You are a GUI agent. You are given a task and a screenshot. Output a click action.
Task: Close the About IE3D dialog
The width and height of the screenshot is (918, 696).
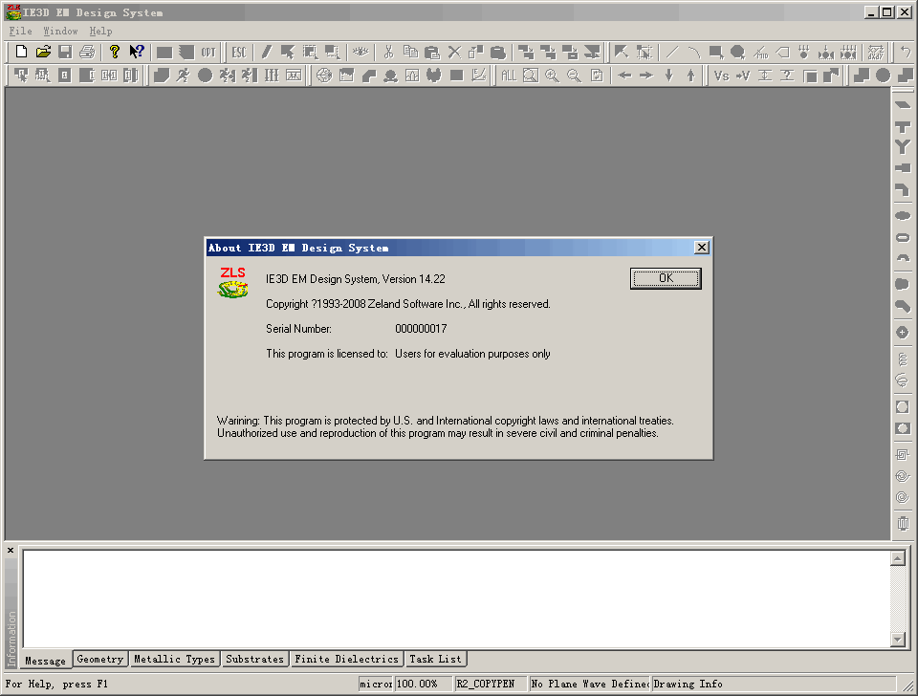(701, 248)
